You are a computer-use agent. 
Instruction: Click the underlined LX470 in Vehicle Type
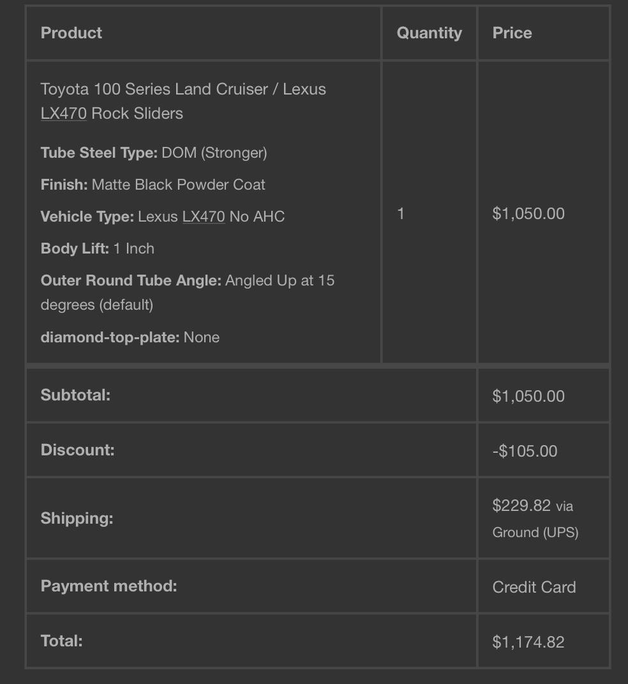204,217
